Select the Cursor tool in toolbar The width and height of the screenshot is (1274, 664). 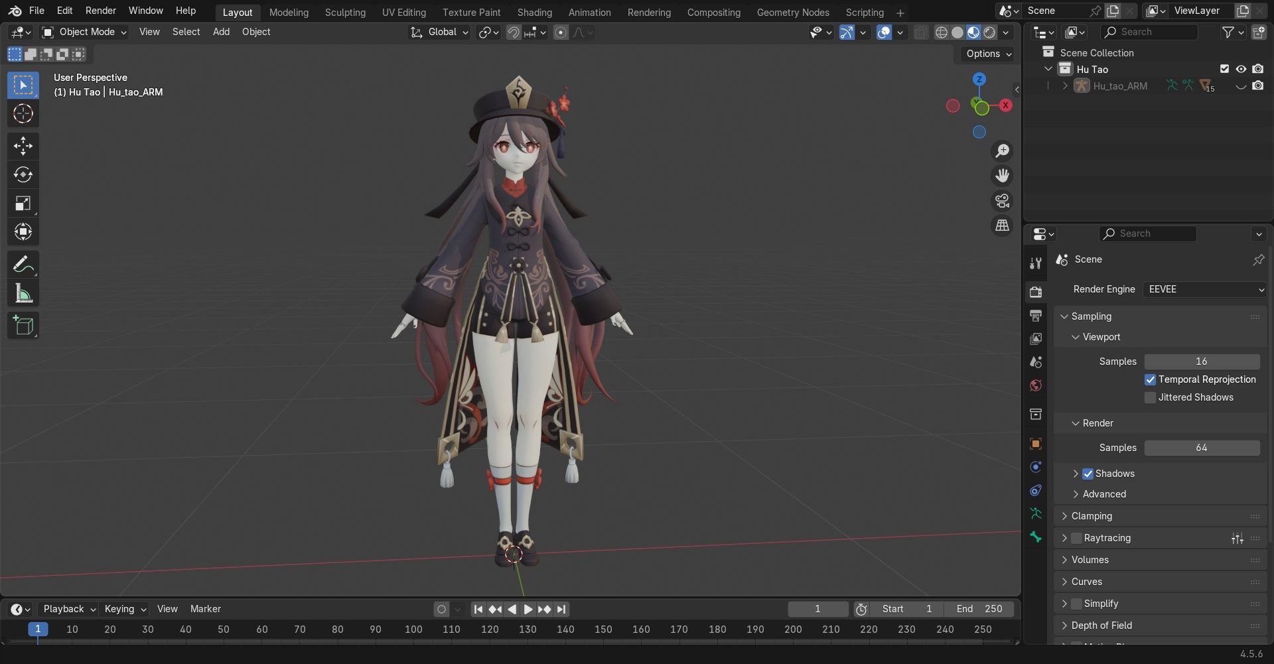tap(23, 114)
